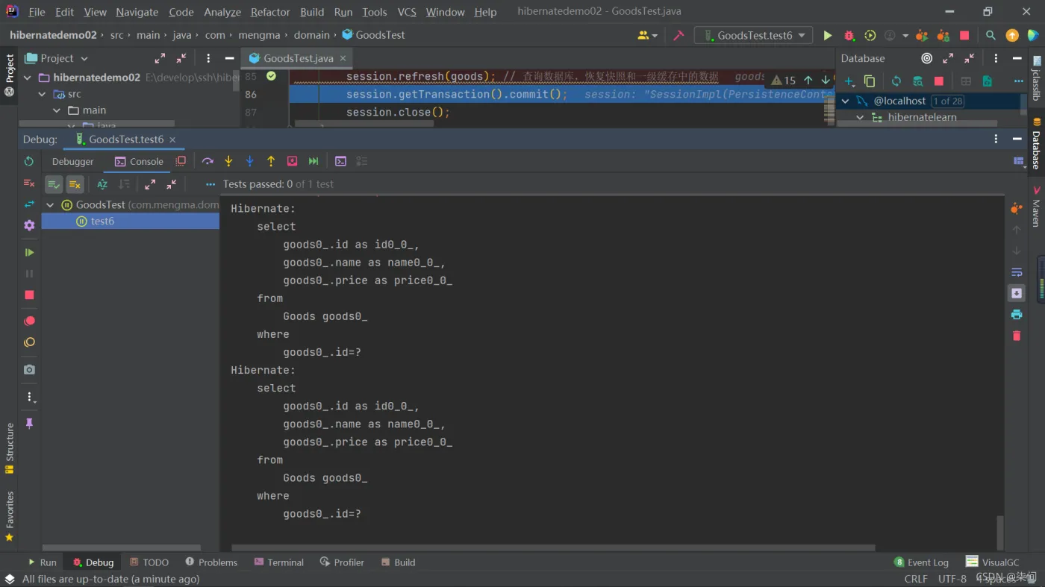This screenshot has width=1045, height=587.
Task: Click the console horizontal scrollbar
Action: tap(552, 547)
